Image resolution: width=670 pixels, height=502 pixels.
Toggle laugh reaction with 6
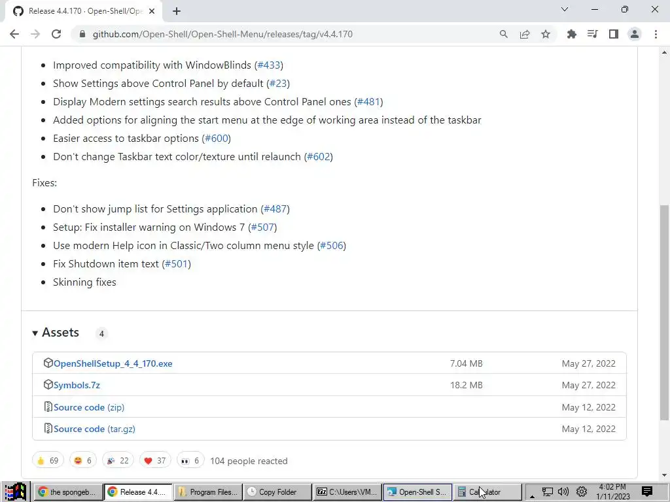83,461
